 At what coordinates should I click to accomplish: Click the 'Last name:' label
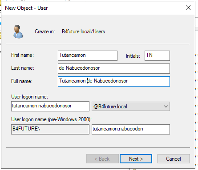click(23, 68)
